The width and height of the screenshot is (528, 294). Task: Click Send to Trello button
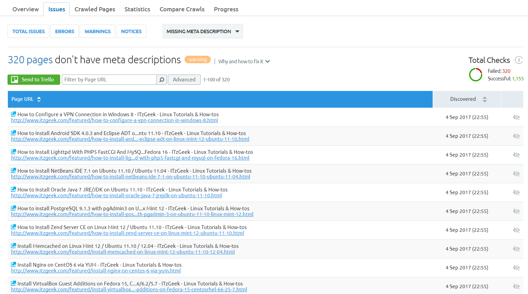click(34, 79)
